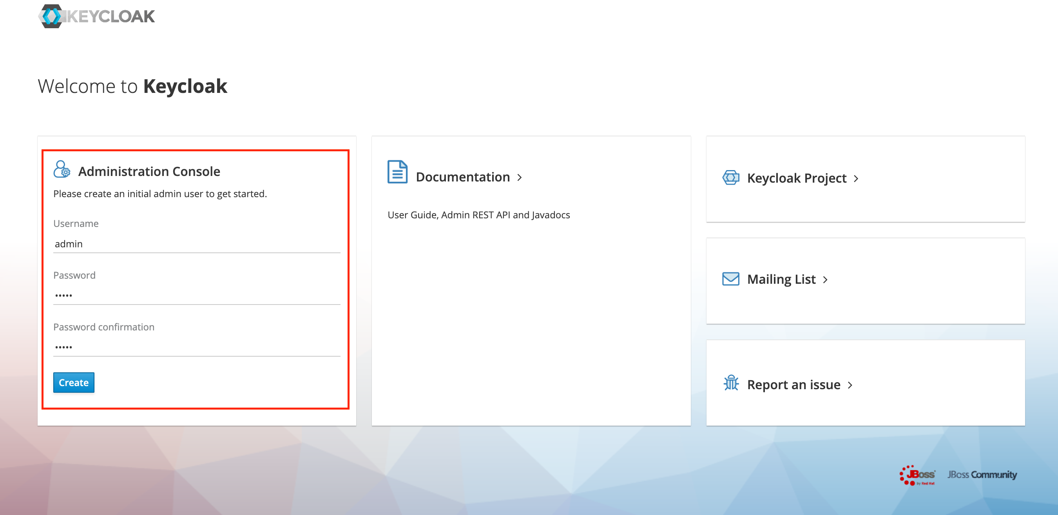Screen dimensions: 1058x515
Task: Open the Documentation link
Action: click(x=462, y=177)
